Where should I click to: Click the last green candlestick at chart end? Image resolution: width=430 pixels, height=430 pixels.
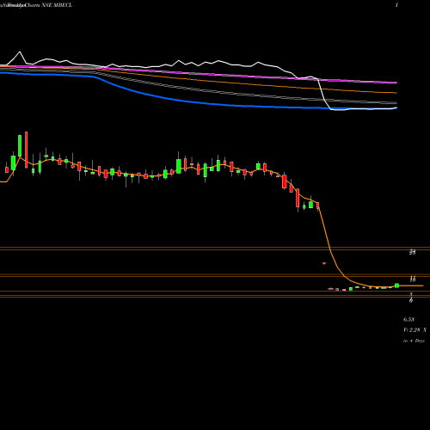click(x=397, y=286)
